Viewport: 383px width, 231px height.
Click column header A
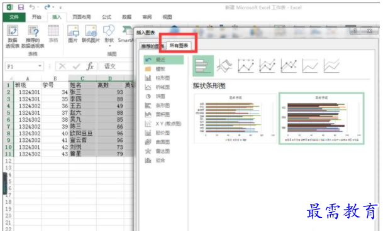pos(28,78)
